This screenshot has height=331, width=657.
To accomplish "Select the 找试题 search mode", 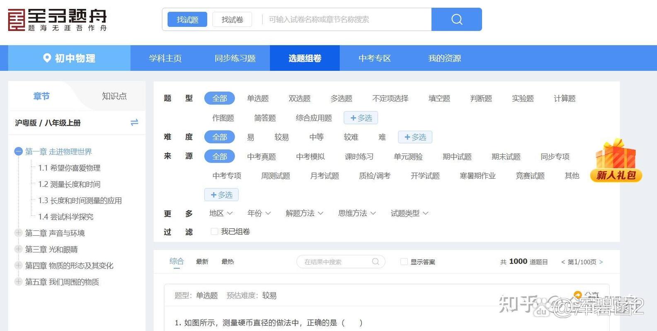I will pos(187,19).
